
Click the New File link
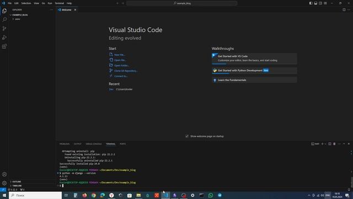coord(119,55)
